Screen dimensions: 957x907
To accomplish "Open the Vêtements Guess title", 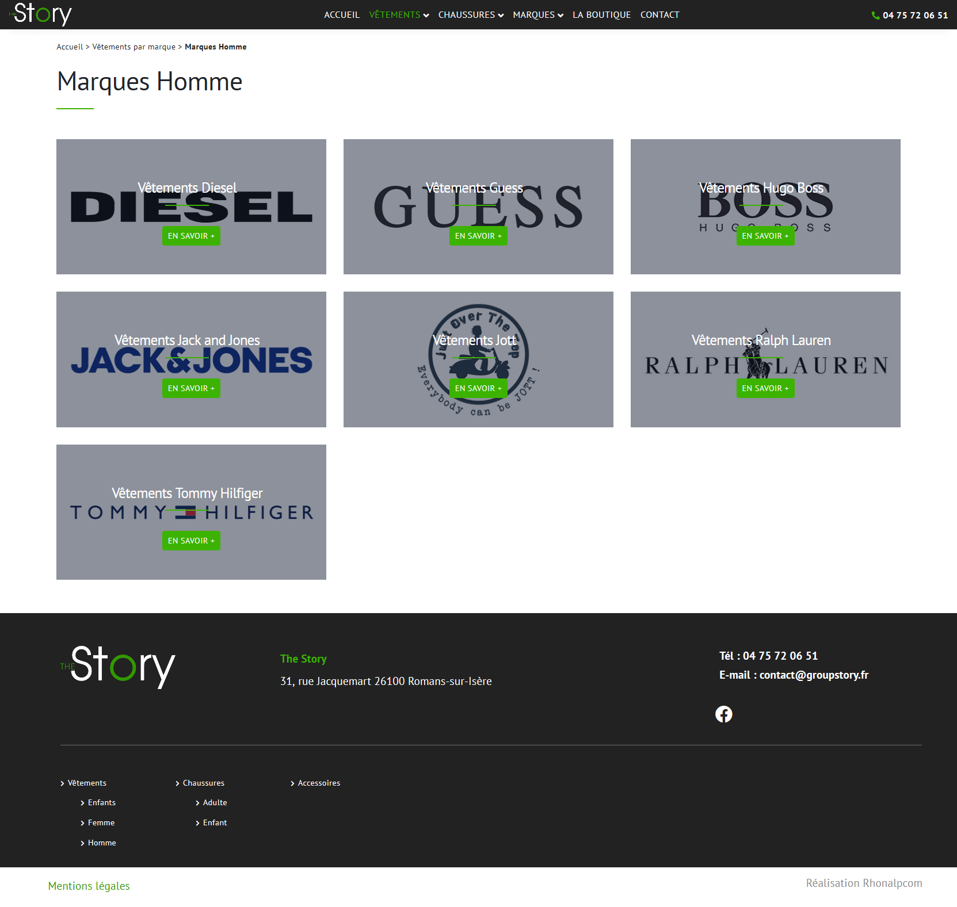I will click(x=474, y=188).
